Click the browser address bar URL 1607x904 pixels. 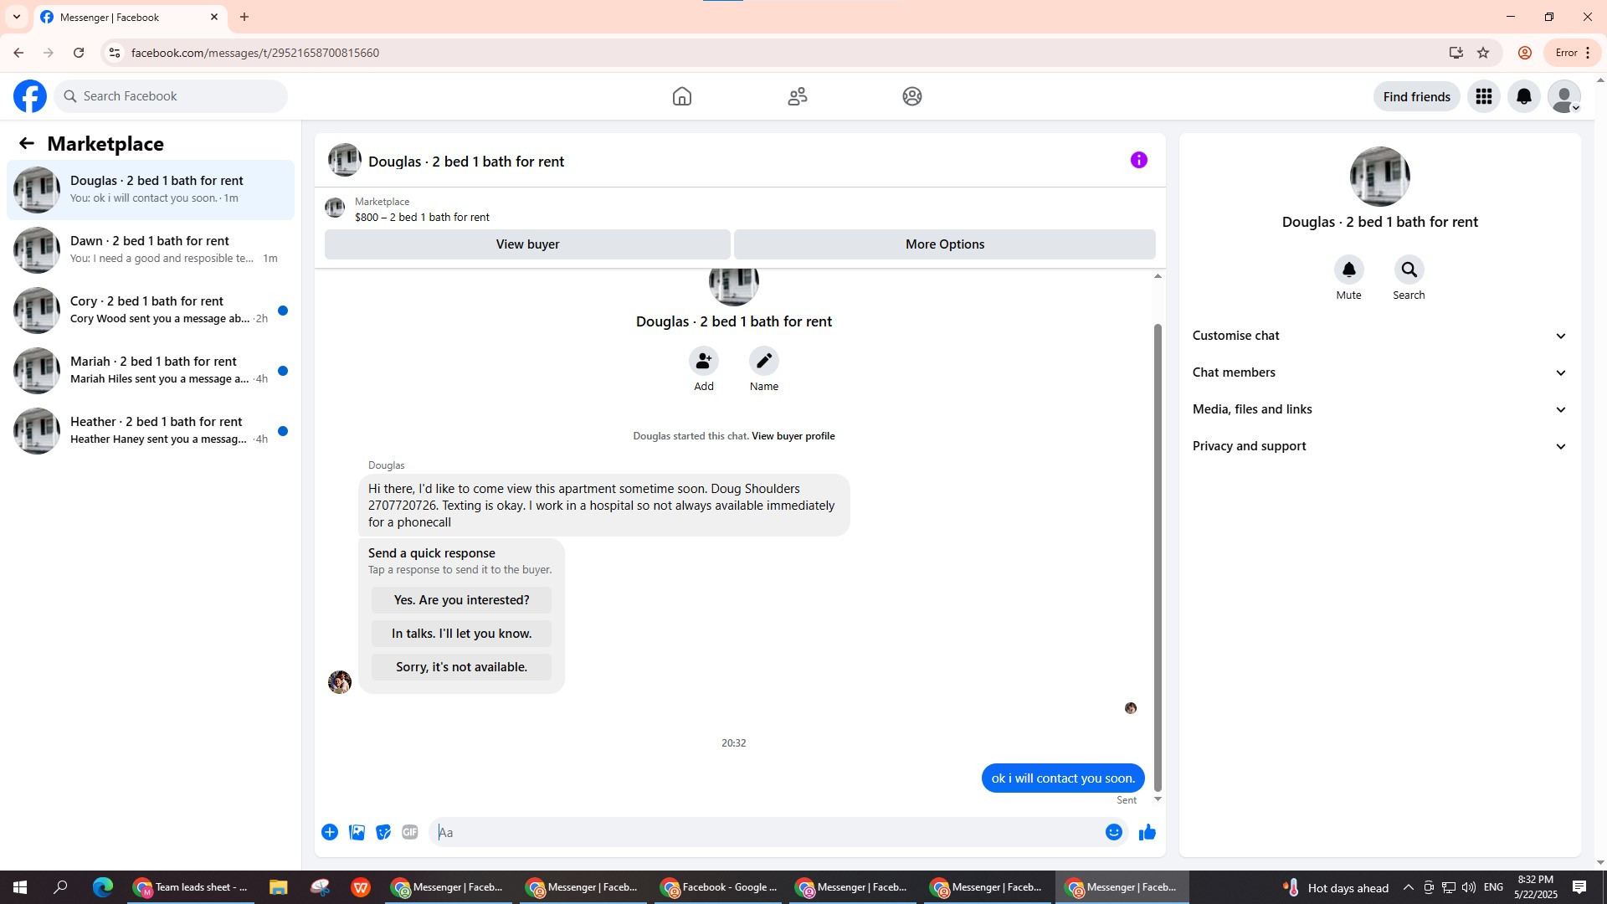[x=255, y=53]
